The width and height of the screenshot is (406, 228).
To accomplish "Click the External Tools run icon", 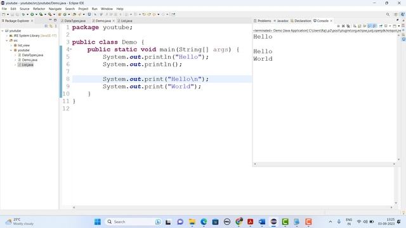I will [49, 15].
